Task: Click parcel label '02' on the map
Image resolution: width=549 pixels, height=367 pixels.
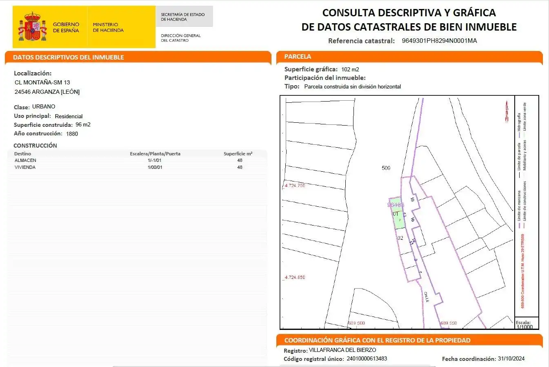Action: pyautogui.click(x=400, y=238)
